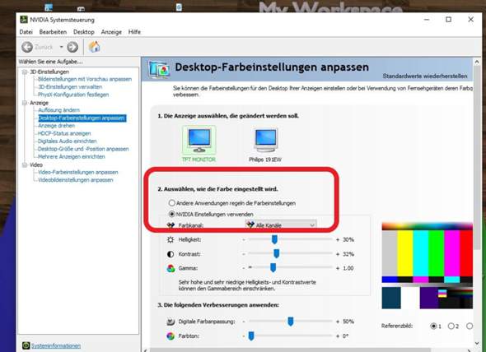Screen dimensions: 486x352
Task: Click the Home icon in the toolbar
Action: point(94,47)
